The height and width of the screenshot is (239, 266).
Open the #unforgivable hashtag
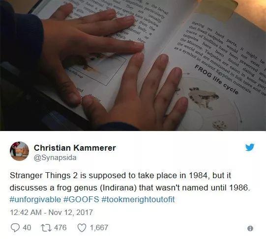(35, 199)
